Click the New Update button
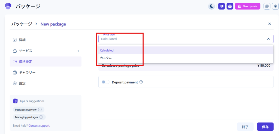The width and height of the screenshot is (279, 134). [247, 6]
